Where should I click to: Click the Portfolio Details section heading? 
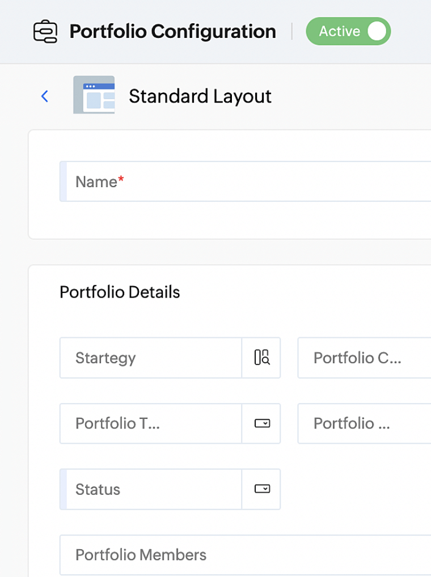click(119, 292)
